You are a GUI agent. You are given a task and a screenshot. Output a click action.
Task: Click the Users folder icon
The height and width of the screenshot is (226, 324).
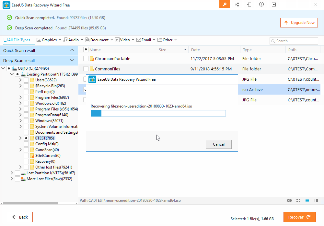click(32, 80)
